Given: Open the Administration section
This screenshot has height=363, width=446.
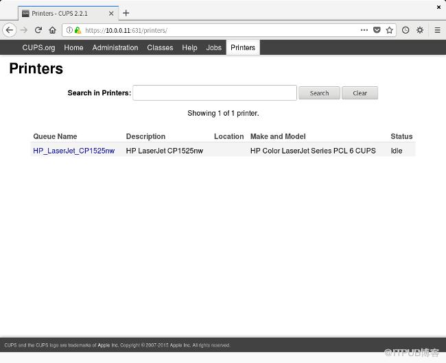Looking at the screenshot, I should click(115, 48).
